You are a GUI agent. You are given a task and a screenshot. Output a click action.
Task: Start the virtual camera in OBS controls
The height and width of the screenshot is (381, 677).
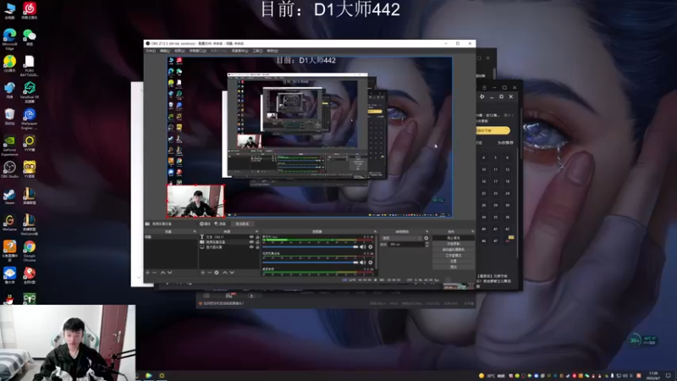[454, 250]
